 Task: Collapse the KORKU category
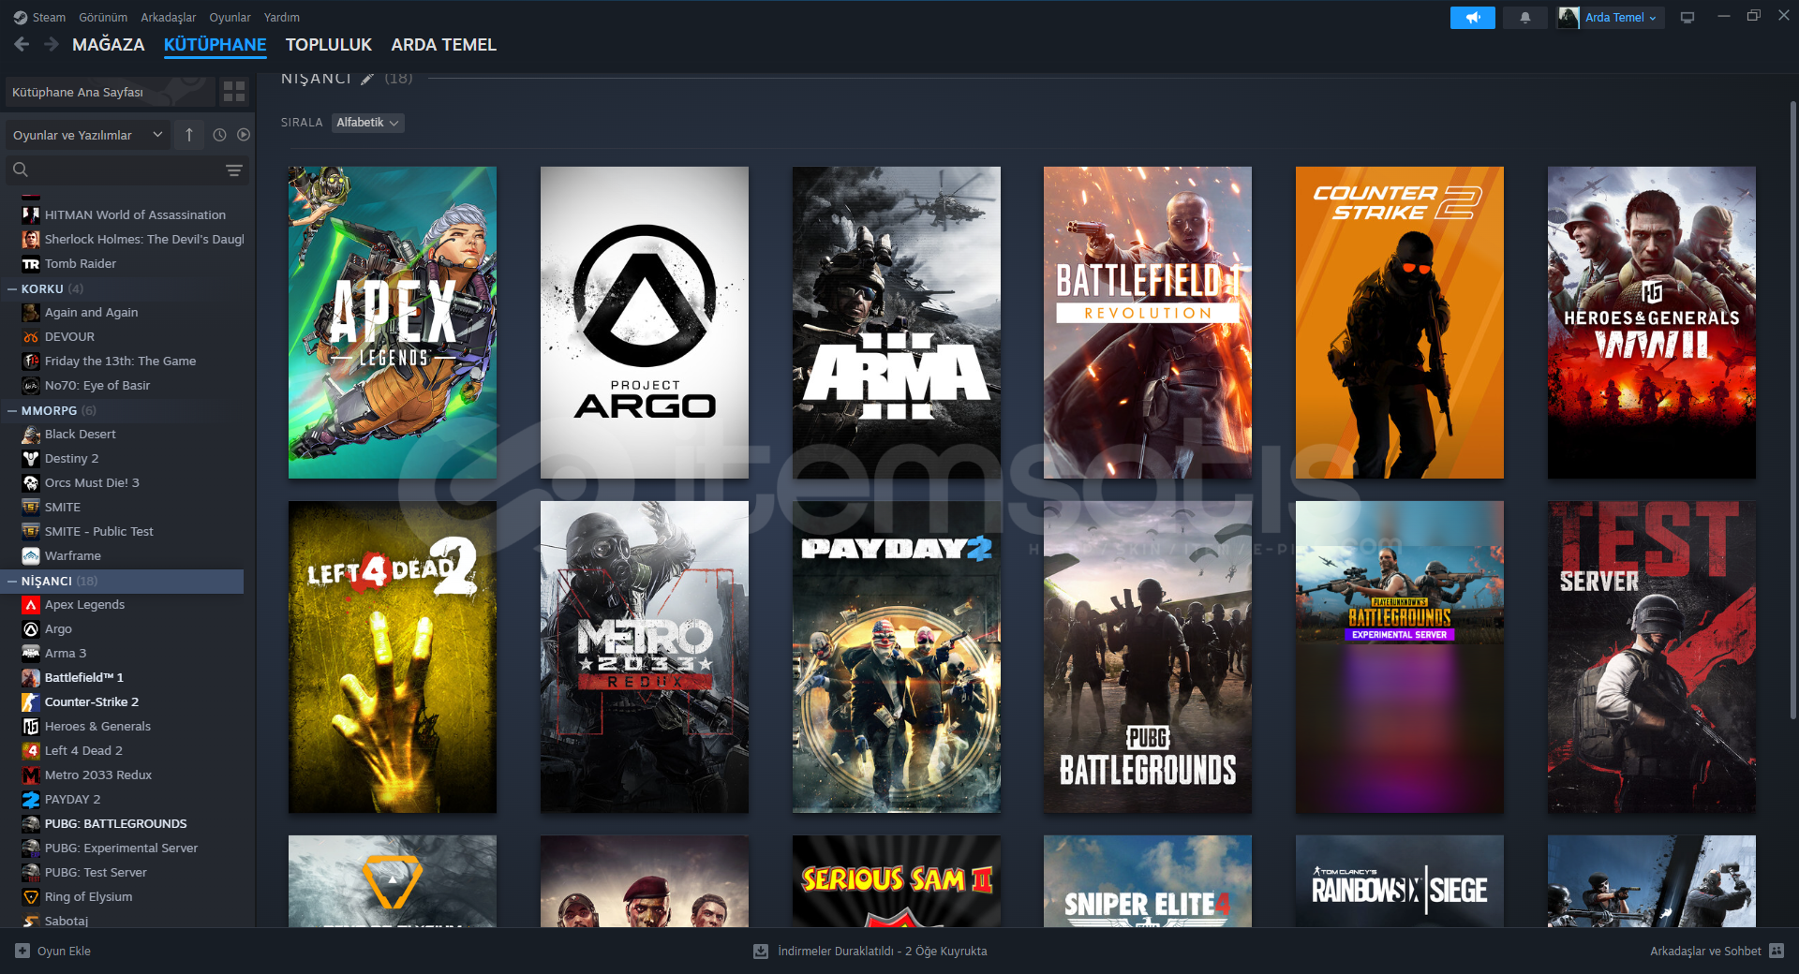(x=12, y=289)
